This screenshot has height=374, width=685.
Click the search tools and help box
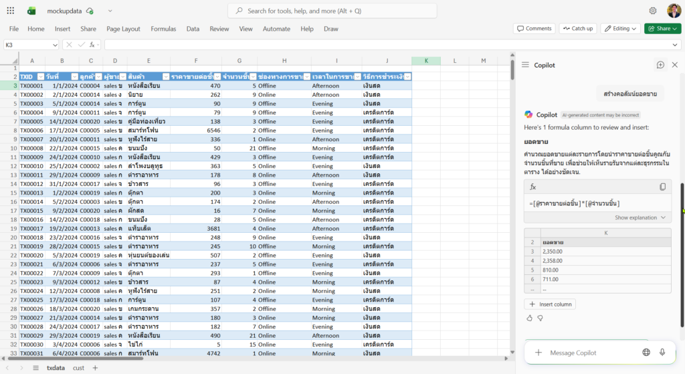(x=332, y=11)
